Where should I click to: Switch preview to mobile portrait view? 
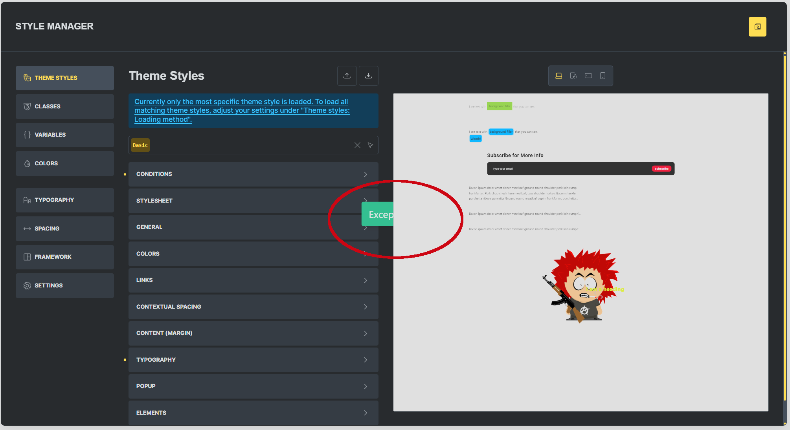pos(603,76)
